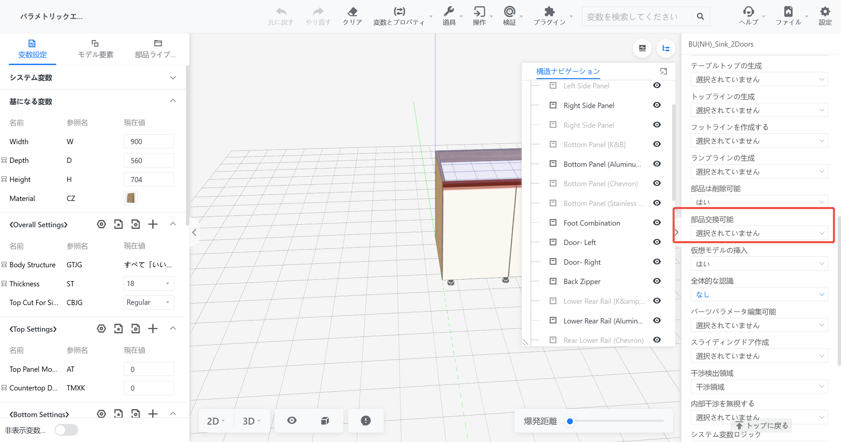The height and width of the screenshot is (442, 841).
Task: Click the Material CZ color swatch
Action: 131,198
